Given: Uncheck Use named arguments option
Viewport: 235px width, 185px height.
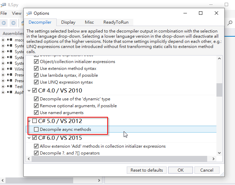Looking at the screenshot, I should 36,113.
